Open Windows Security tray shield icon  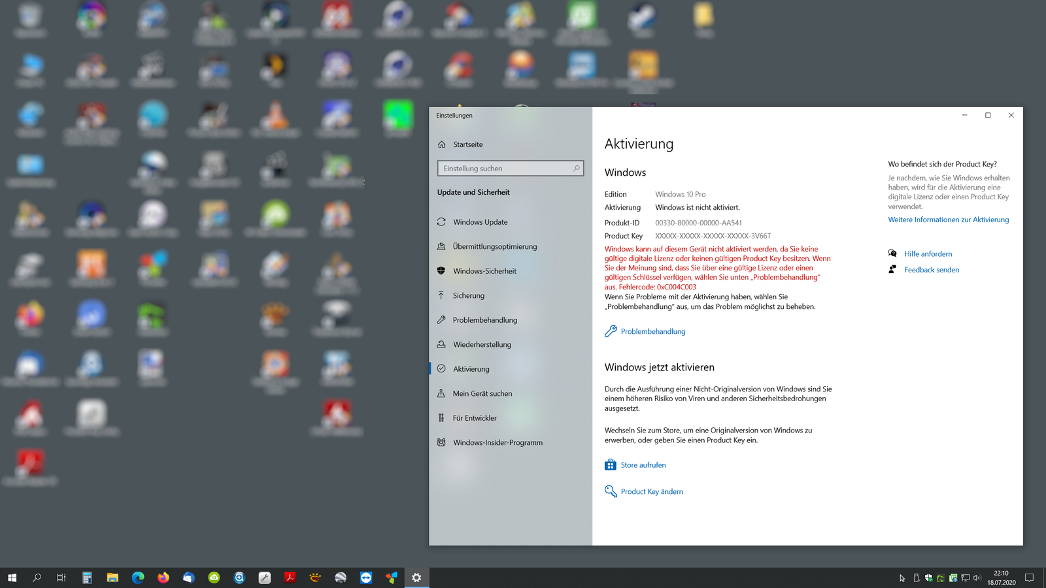[928, 578]
